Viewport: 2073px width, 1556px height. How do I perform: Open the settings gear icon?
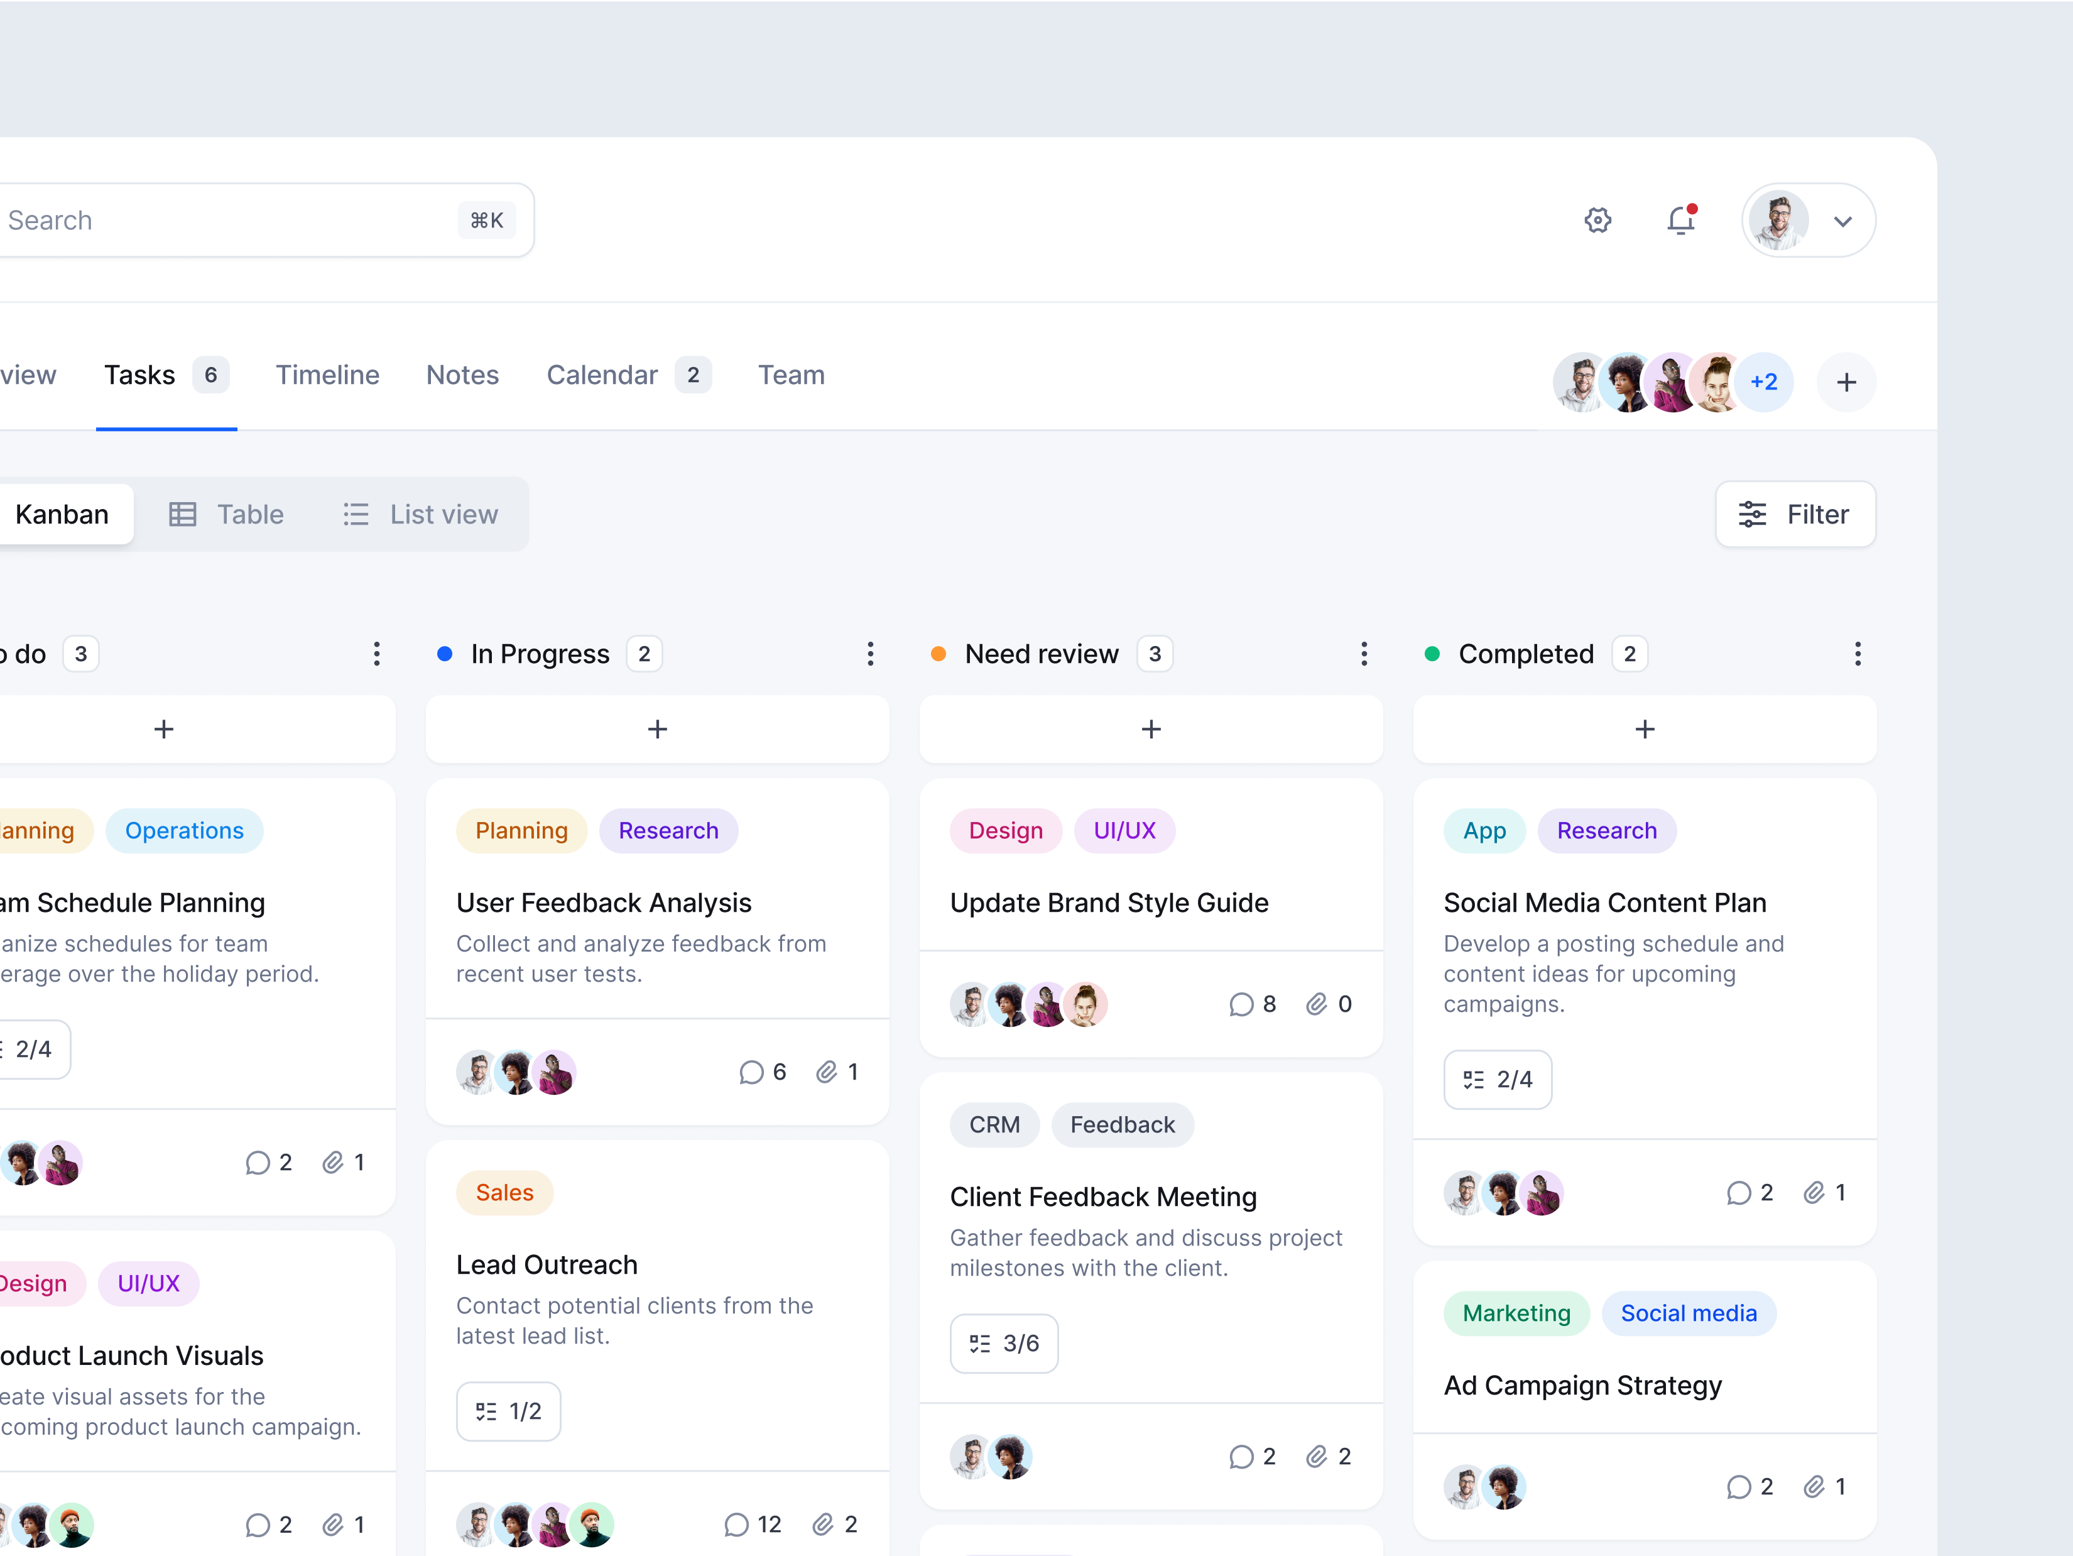pyautogui.click(x=1598, y=219)
